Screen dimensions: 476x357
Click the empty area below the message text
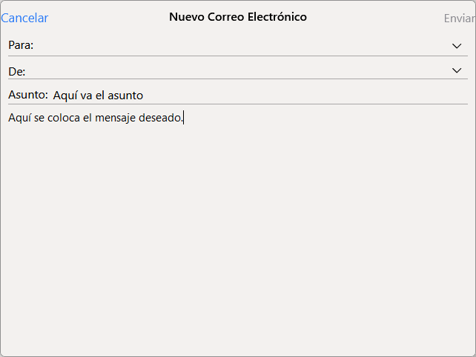click(237, 237)
